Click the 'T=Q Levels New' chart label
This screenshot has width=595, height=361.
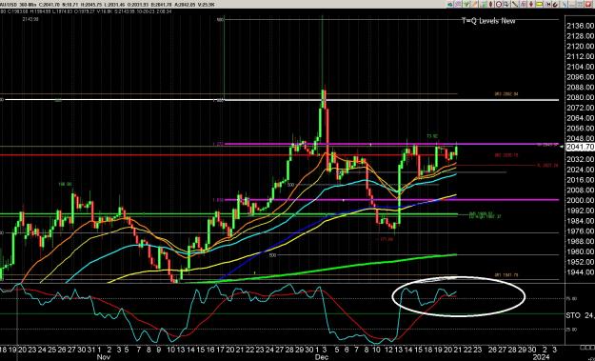(488, 21)
